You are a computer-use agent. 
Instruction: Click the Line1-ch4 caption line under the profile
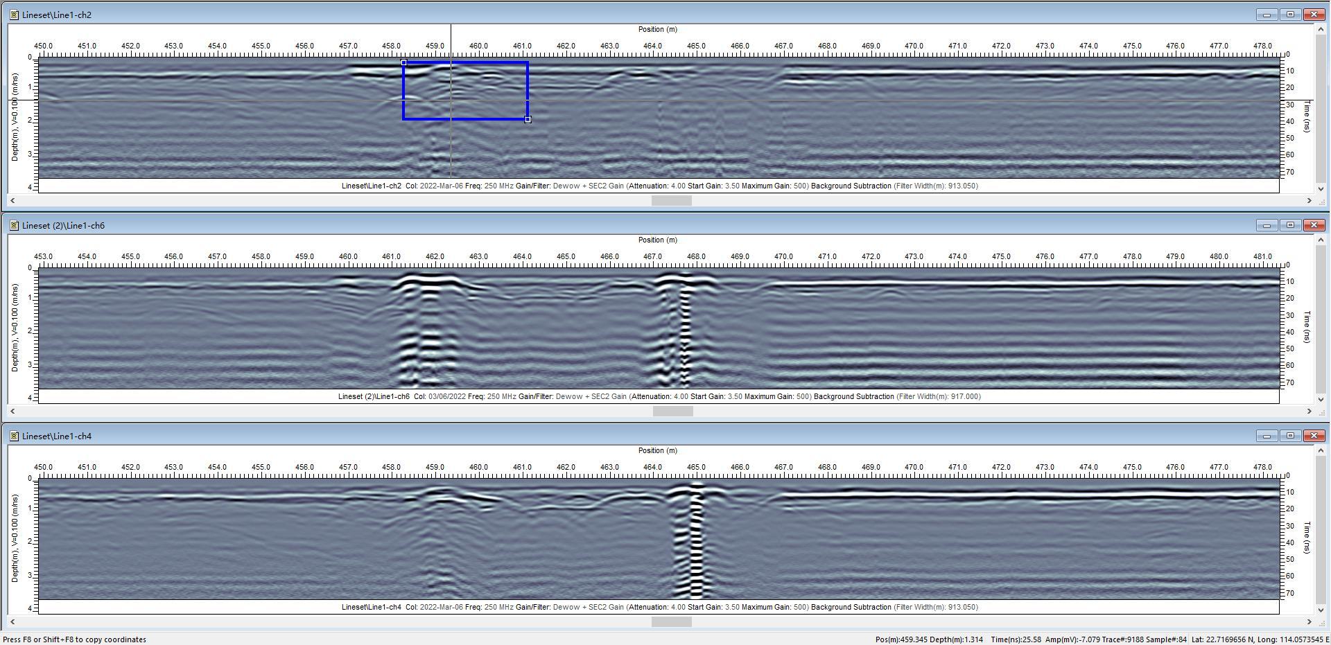coord(659,607)
